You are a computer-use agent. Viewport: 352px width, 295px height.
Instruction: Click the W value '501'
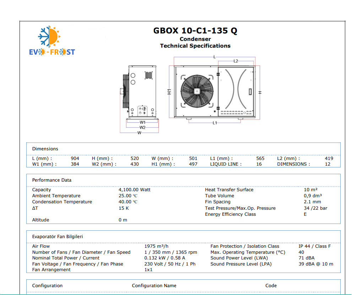(x=193, y=159)
